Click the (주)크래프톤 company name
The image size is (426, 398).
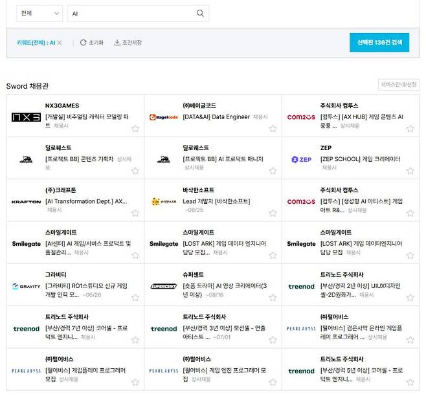click(60, 190)
